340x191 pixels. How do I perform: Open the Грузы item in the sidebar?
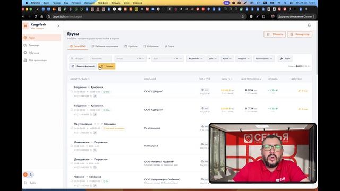41,38
